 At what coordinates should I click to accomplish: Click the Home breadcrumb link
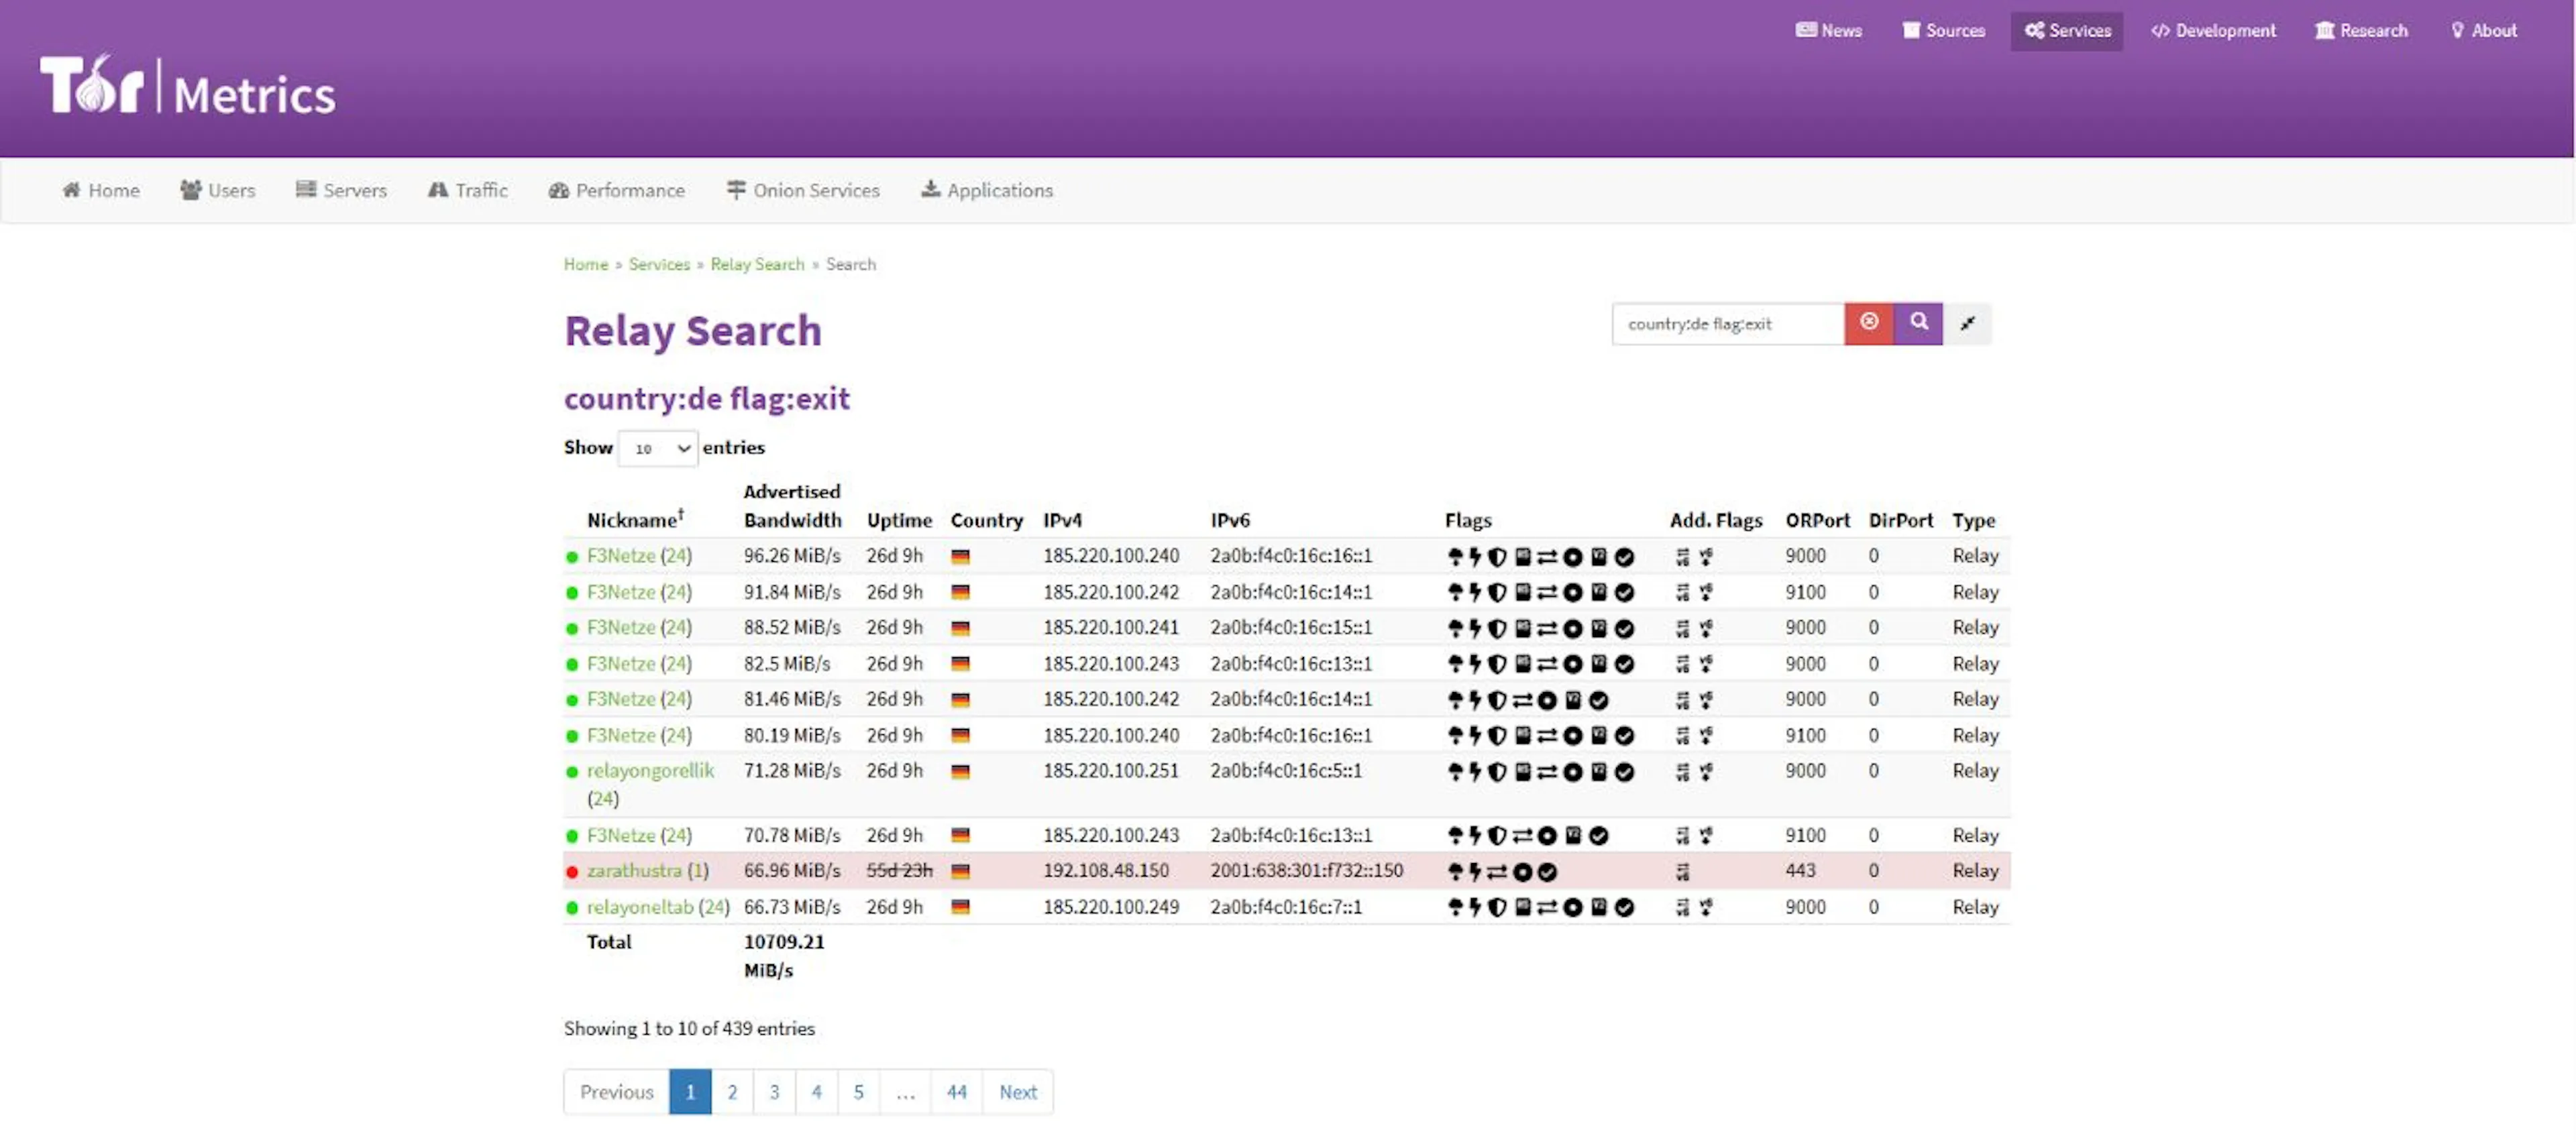[586, 265]
